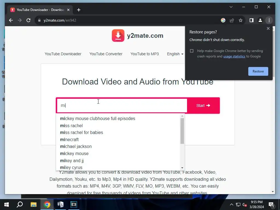Click the y2mate red download logo
Image resolution: width=280 pixels, height=210 pixels.
coord(118,36)
